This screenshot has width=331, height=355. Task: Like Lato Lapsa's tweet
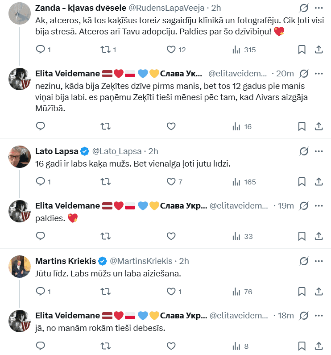pyautogui.click(x=171, y=182)
